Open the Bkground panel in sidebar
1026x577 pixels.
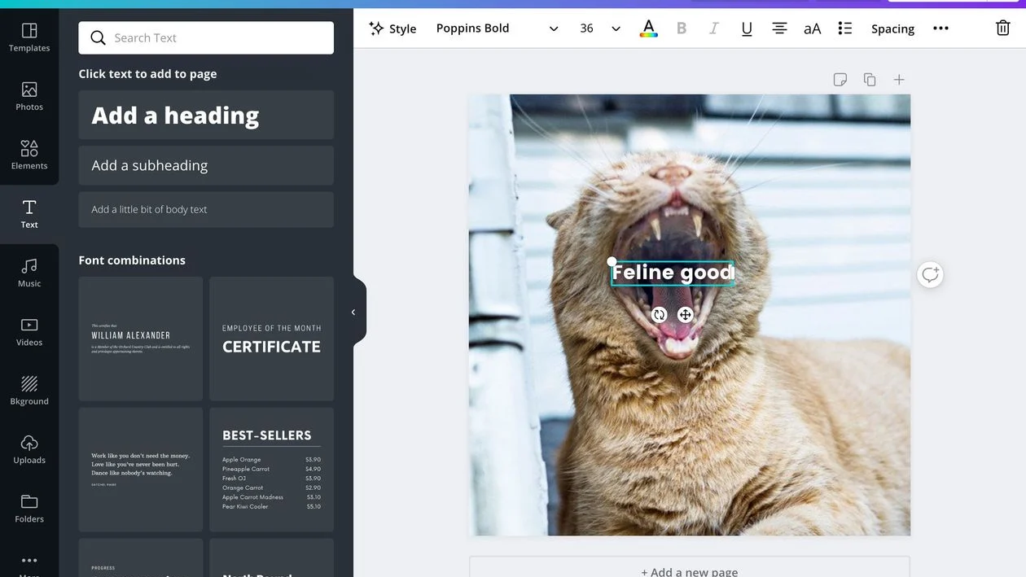29,391
